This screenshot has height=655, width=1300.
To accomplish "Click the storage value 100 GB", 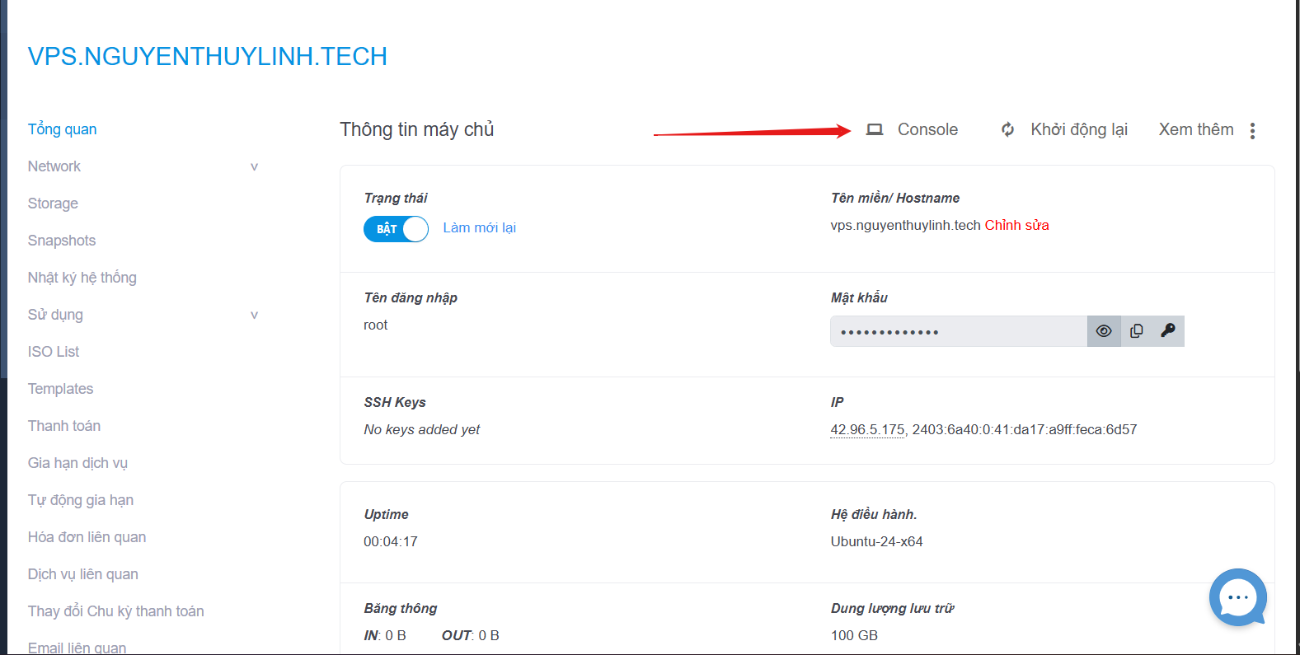I will click(x=854, y=635).
